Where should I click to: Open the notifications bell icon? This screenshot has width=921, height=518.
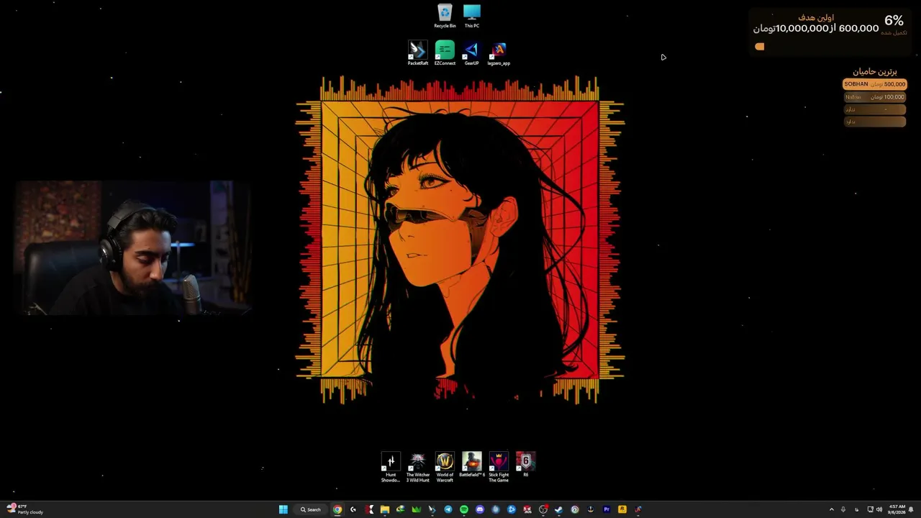912,509
